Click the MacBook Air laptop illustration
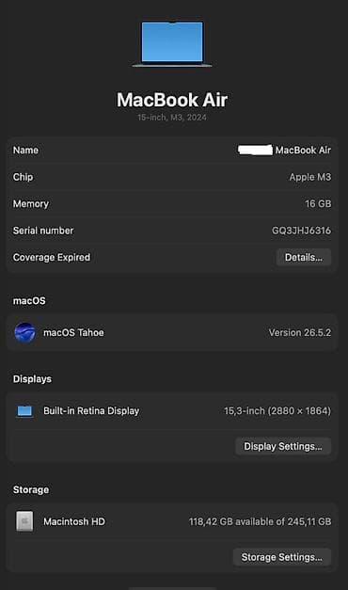Viewport: 348px width, 590px height. click(x=172, y=44)
